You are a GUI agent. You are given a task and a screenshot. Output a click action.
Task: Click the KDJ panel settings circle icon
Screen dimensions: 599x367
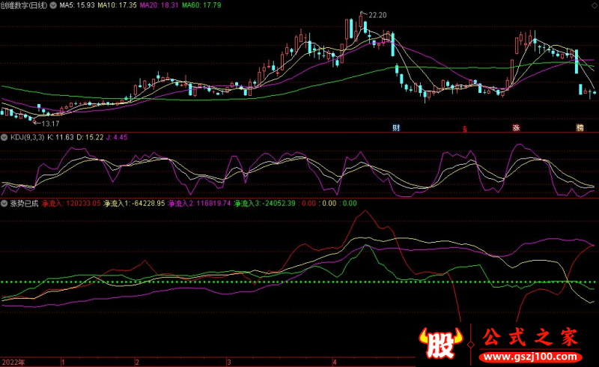(4, 139)
